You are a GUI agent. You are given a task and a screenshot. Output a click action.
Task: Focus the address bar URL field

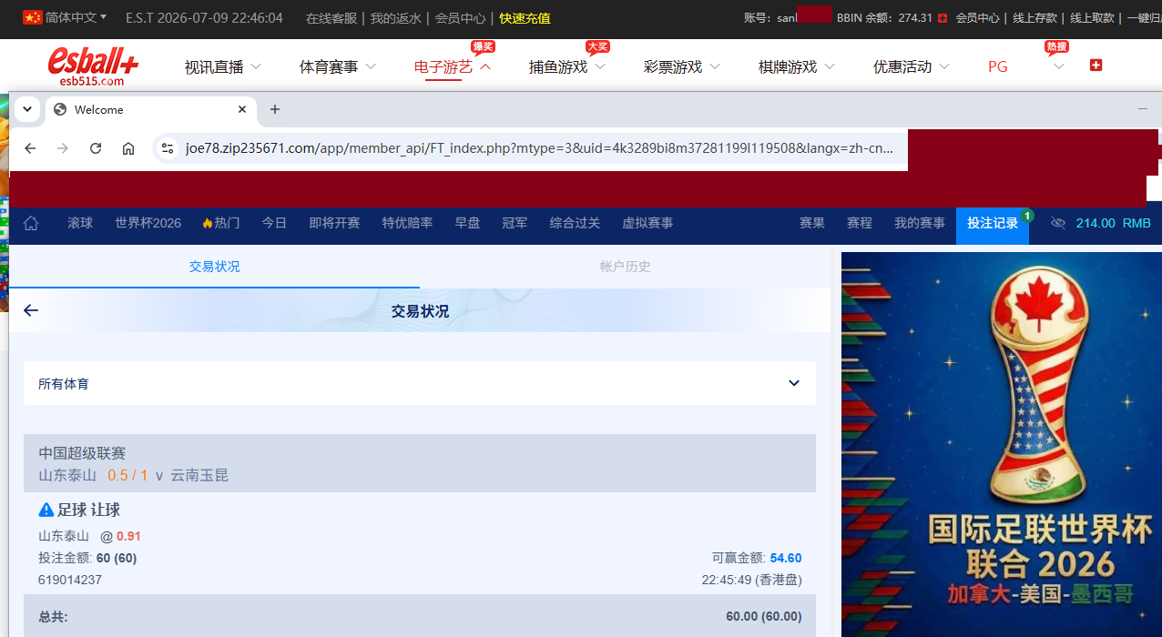pyautogui.click(x=539, y=148)
